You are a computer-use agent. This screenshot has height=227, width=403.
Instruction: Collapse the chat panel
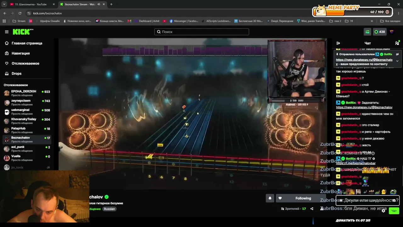click(x=338, y=43)
